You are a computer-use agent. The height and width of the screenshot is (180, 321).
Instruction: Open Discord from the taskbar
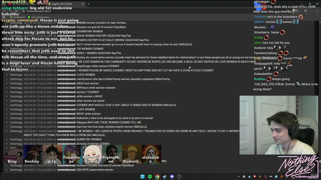pos(172,176)
